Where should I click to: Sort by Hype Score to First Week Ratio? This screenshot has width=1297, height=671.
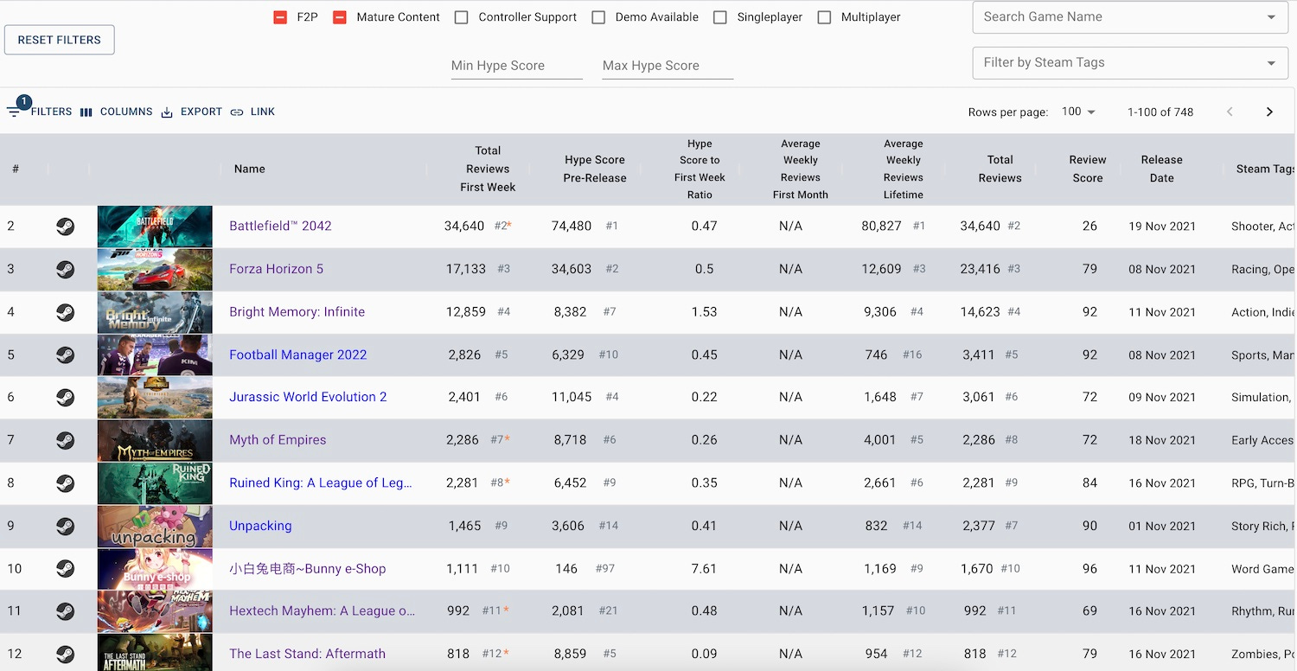[x=700, y=169]
